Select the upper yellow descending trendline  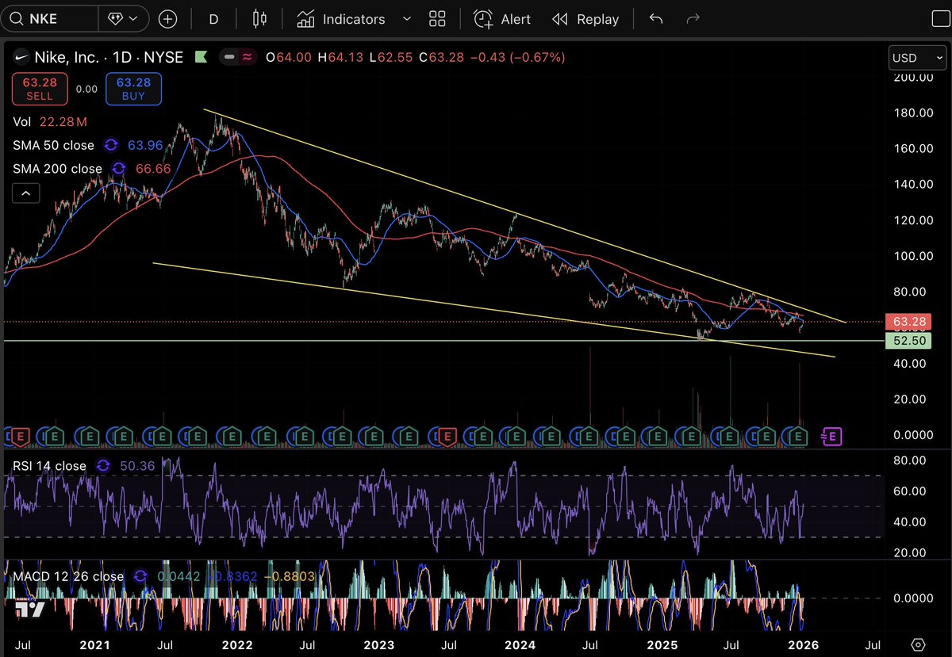524,216
